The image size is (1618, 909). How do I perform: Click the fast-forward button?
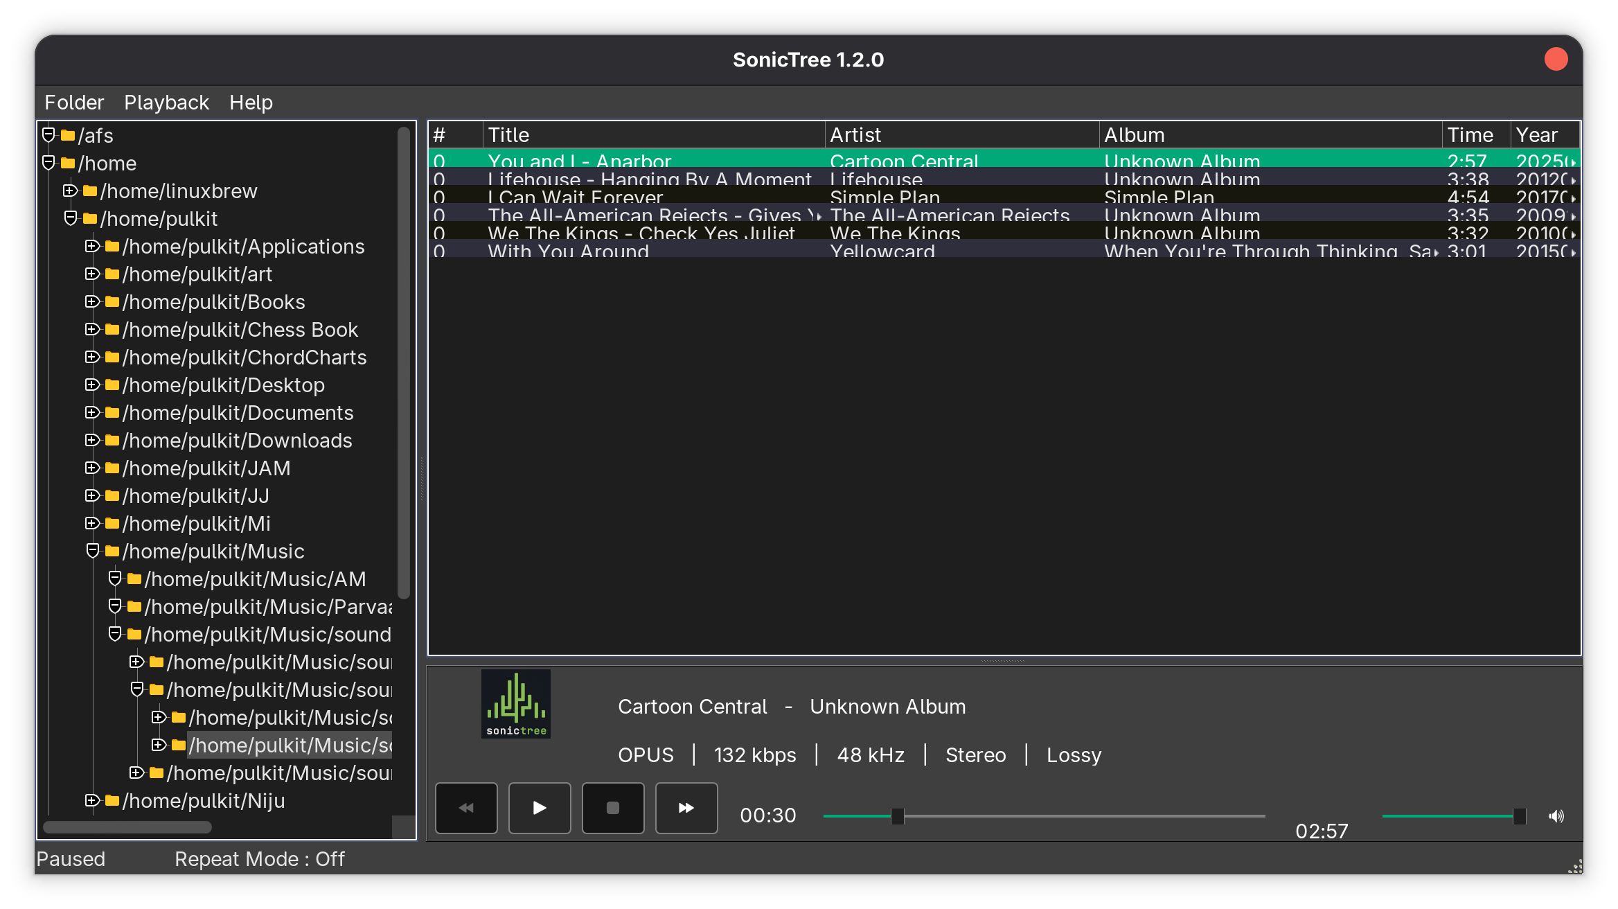click(686, 808)
